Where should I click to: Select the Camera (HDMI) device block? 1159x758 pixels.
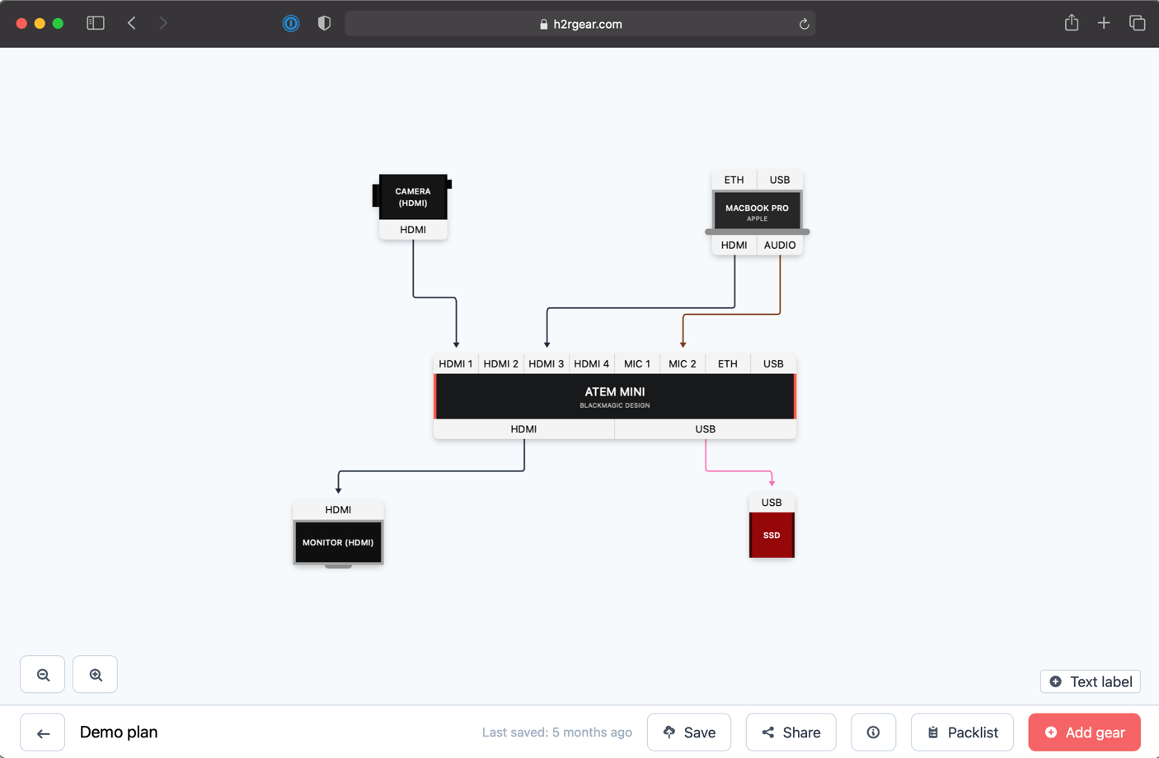[x=412, y=197]
